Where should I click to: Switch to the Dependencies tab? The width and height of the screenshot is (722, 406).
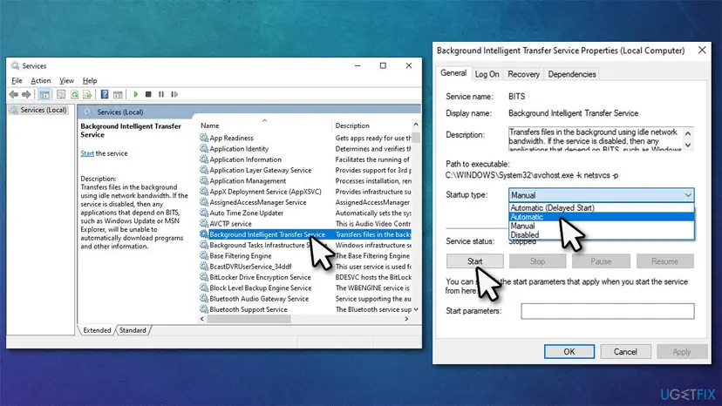pyautogui.click(x=571, y=74)
